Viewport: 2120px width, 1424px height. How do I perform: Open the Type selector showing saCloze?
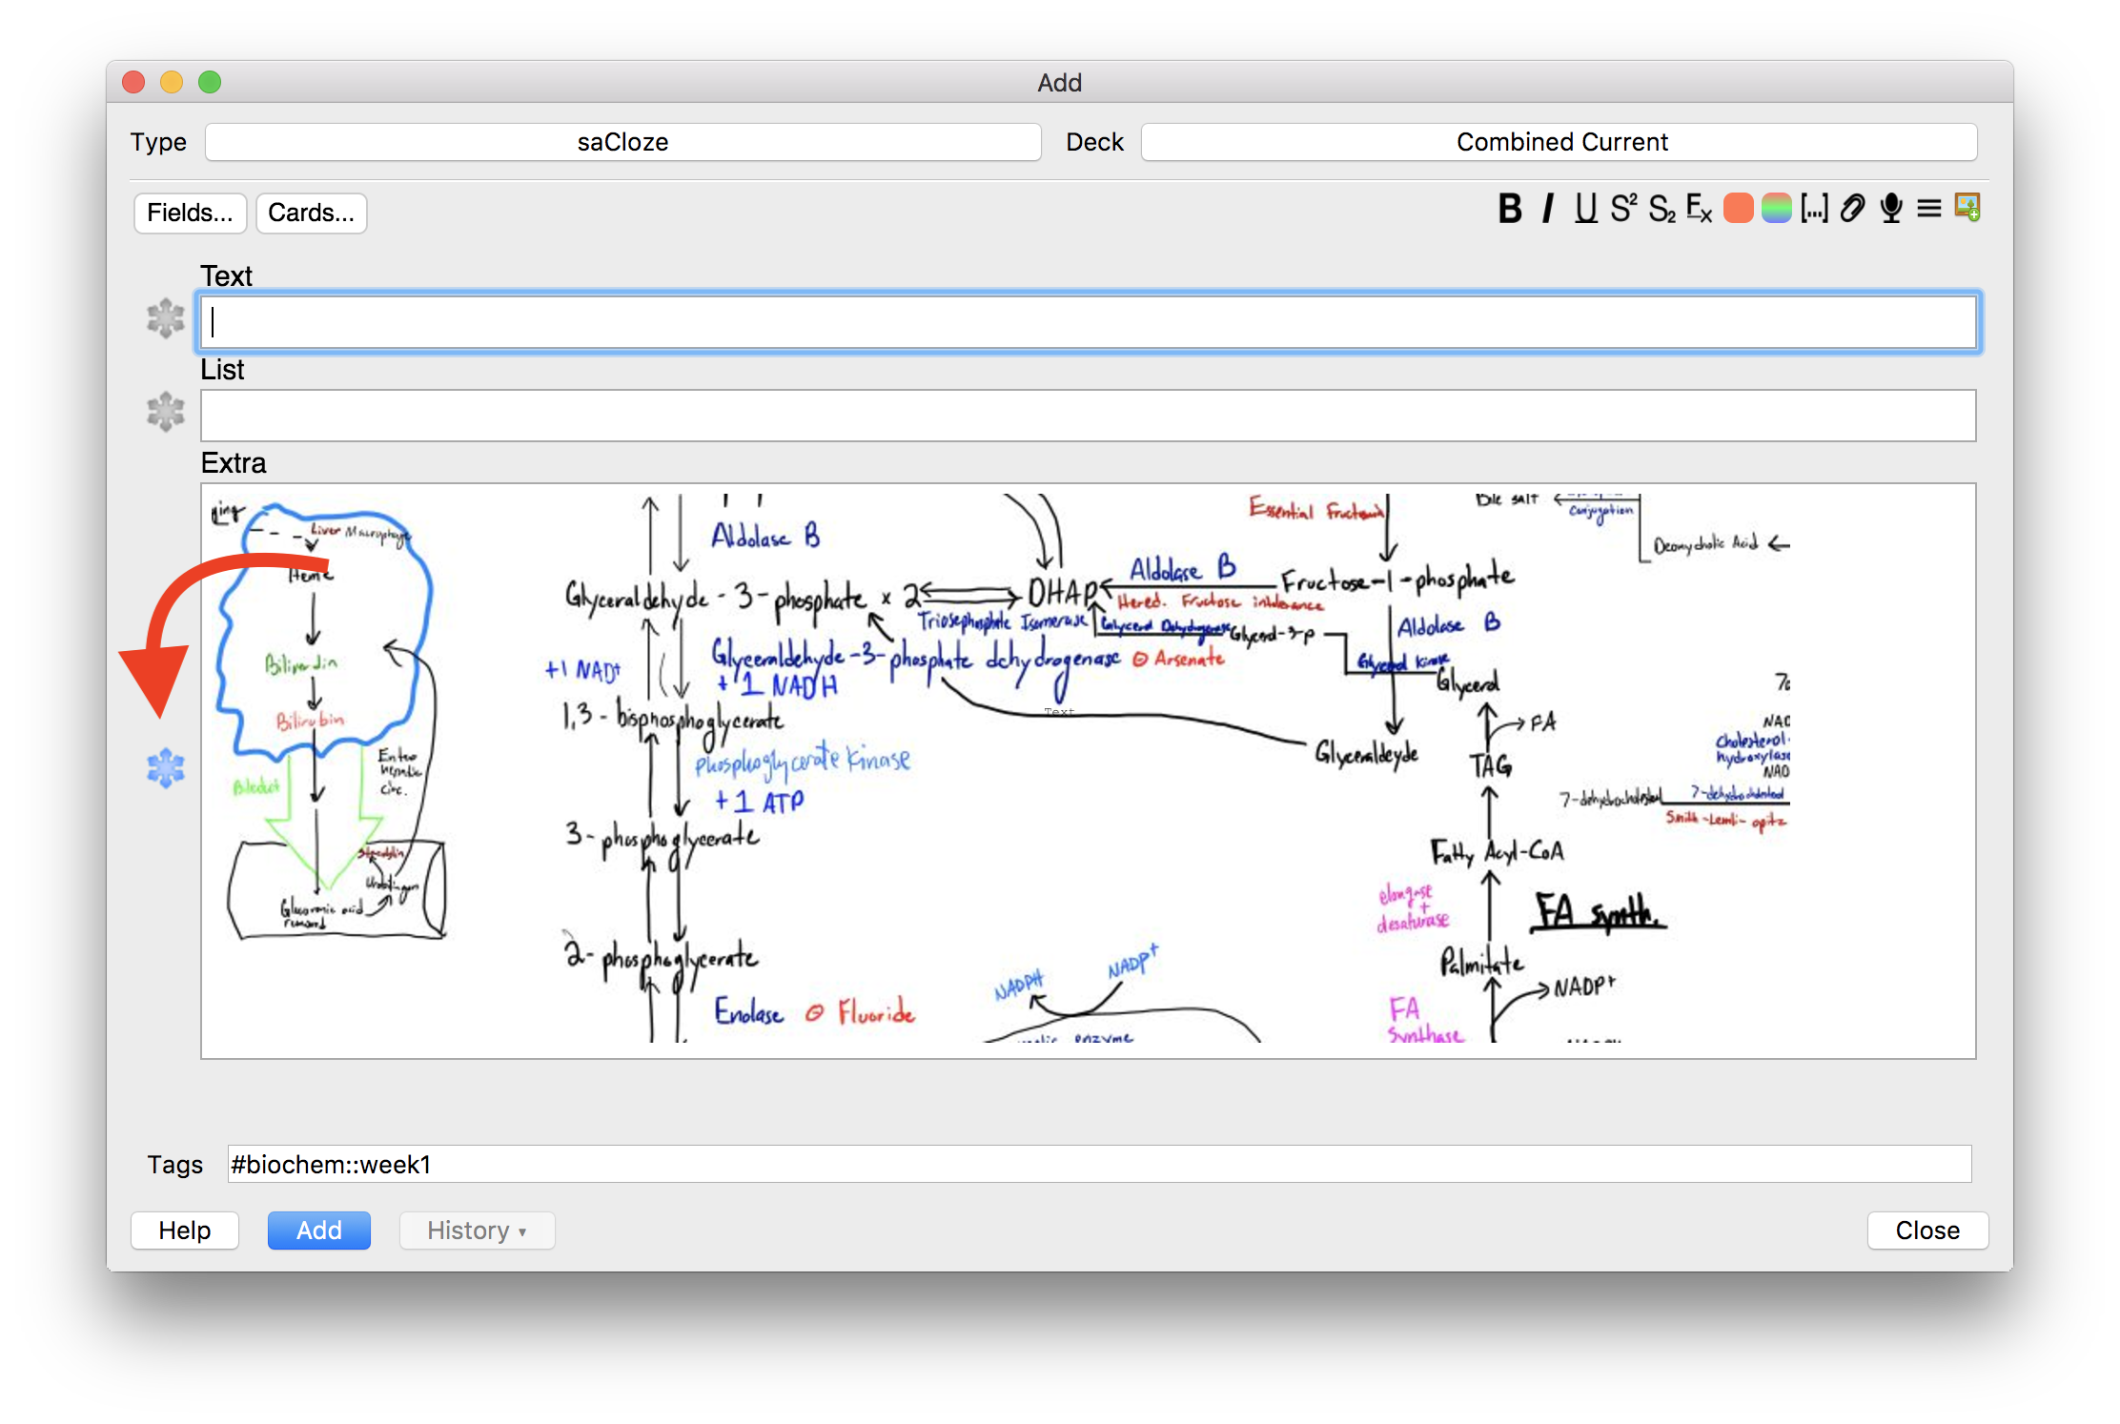[x=623, y=142]
